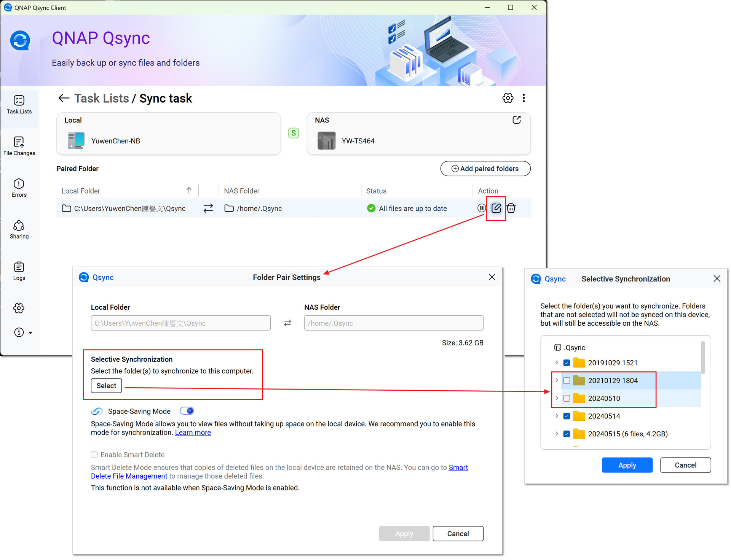Viewport: 731px width, 560px height.
Task: Click the folder tree scrollbar
Action: pyautogui.click(x=702, y=358)
